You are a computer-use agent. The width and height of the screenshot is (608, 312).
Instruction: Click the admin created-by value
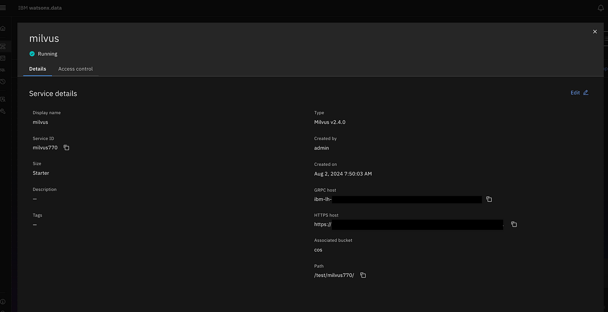321,148
